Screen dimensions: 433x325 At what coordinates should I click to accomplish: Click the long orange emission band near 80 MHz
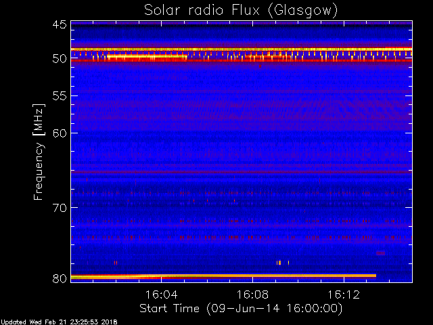tap(224, 276)
